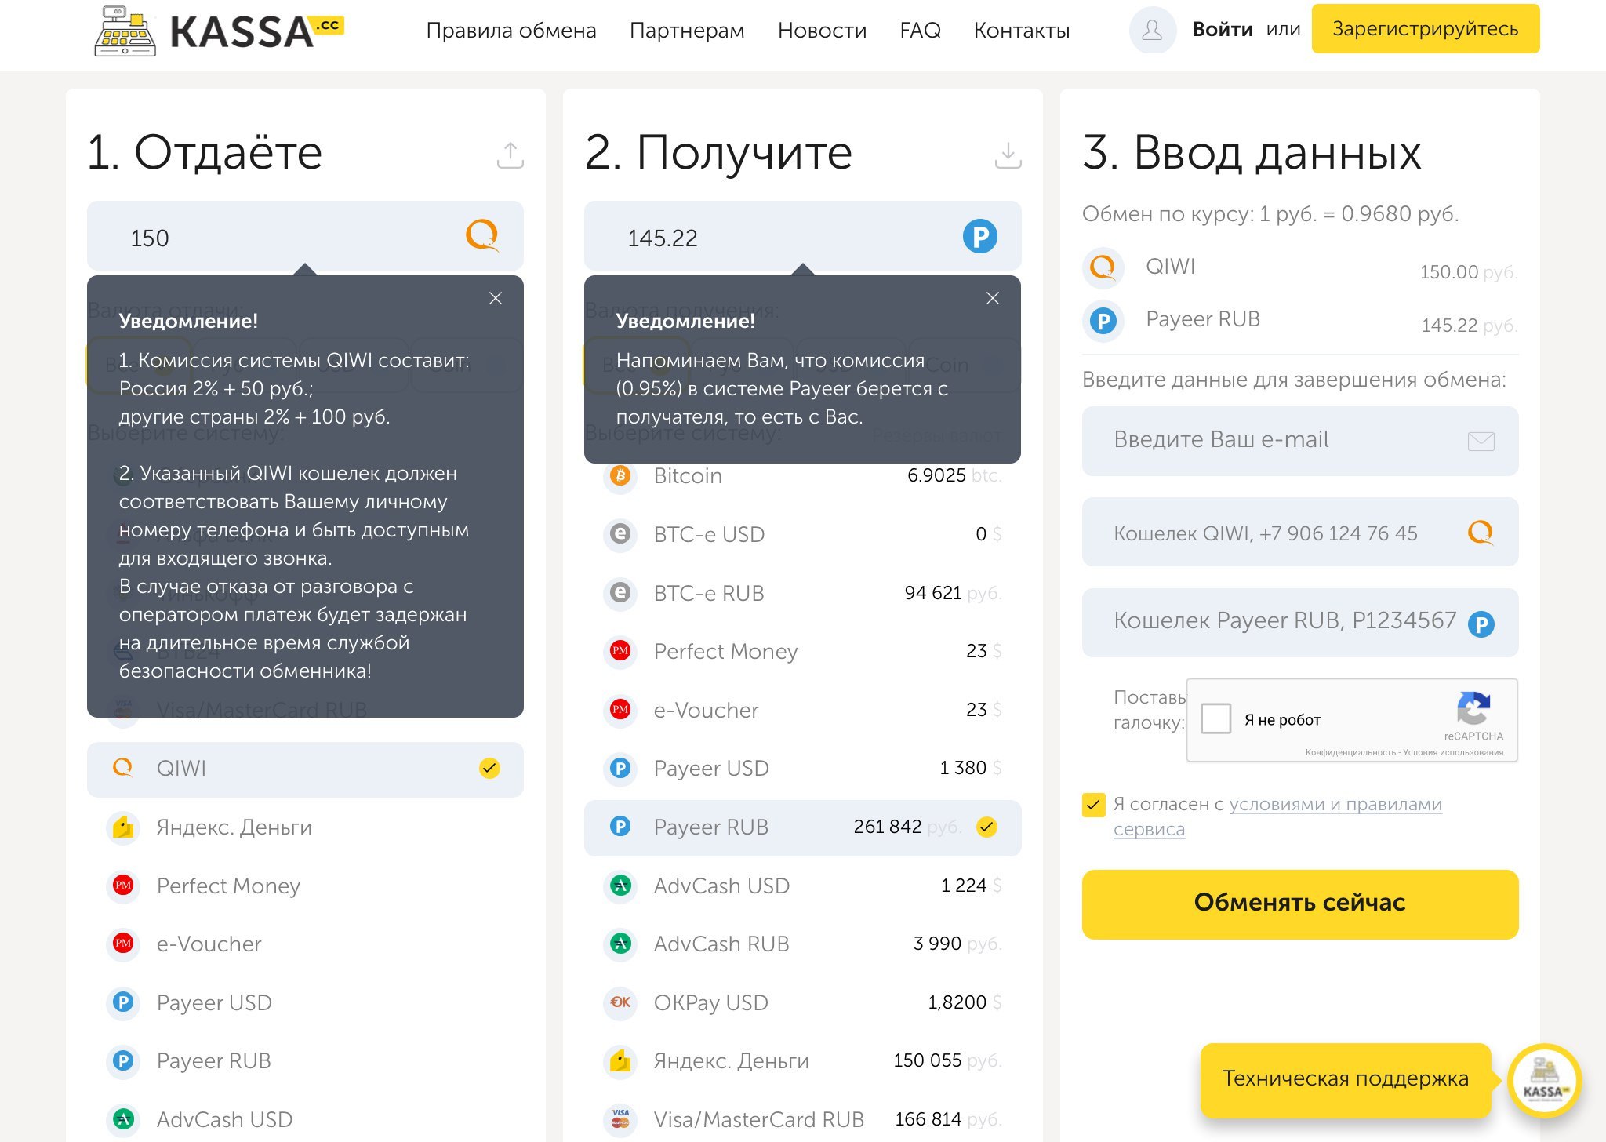Click the Bitcoin icon in receive list
This screenshot has height=1142, width=1606.
point(620,475)
